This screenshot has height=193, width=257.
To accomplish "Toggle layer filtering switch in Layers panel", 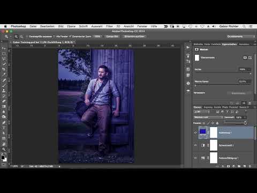I will [246, 112].
